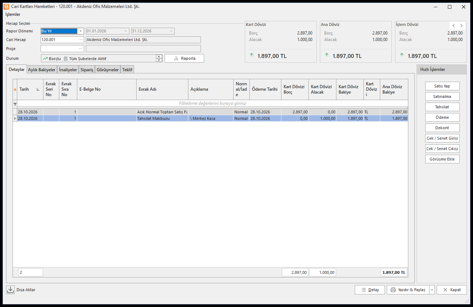The height and width of the screenshot is (307, 473).
Task: Click the filter row input area
Action: tap(212, 103)
